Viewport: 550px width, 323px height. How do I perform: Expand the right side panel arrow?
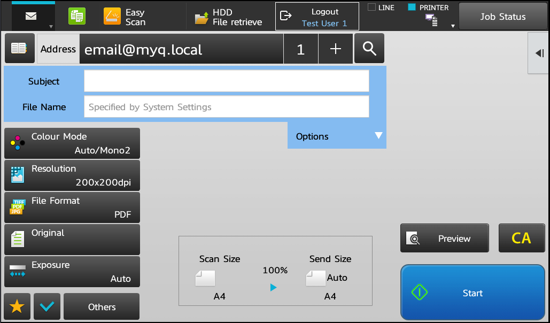tap(539, 52)
